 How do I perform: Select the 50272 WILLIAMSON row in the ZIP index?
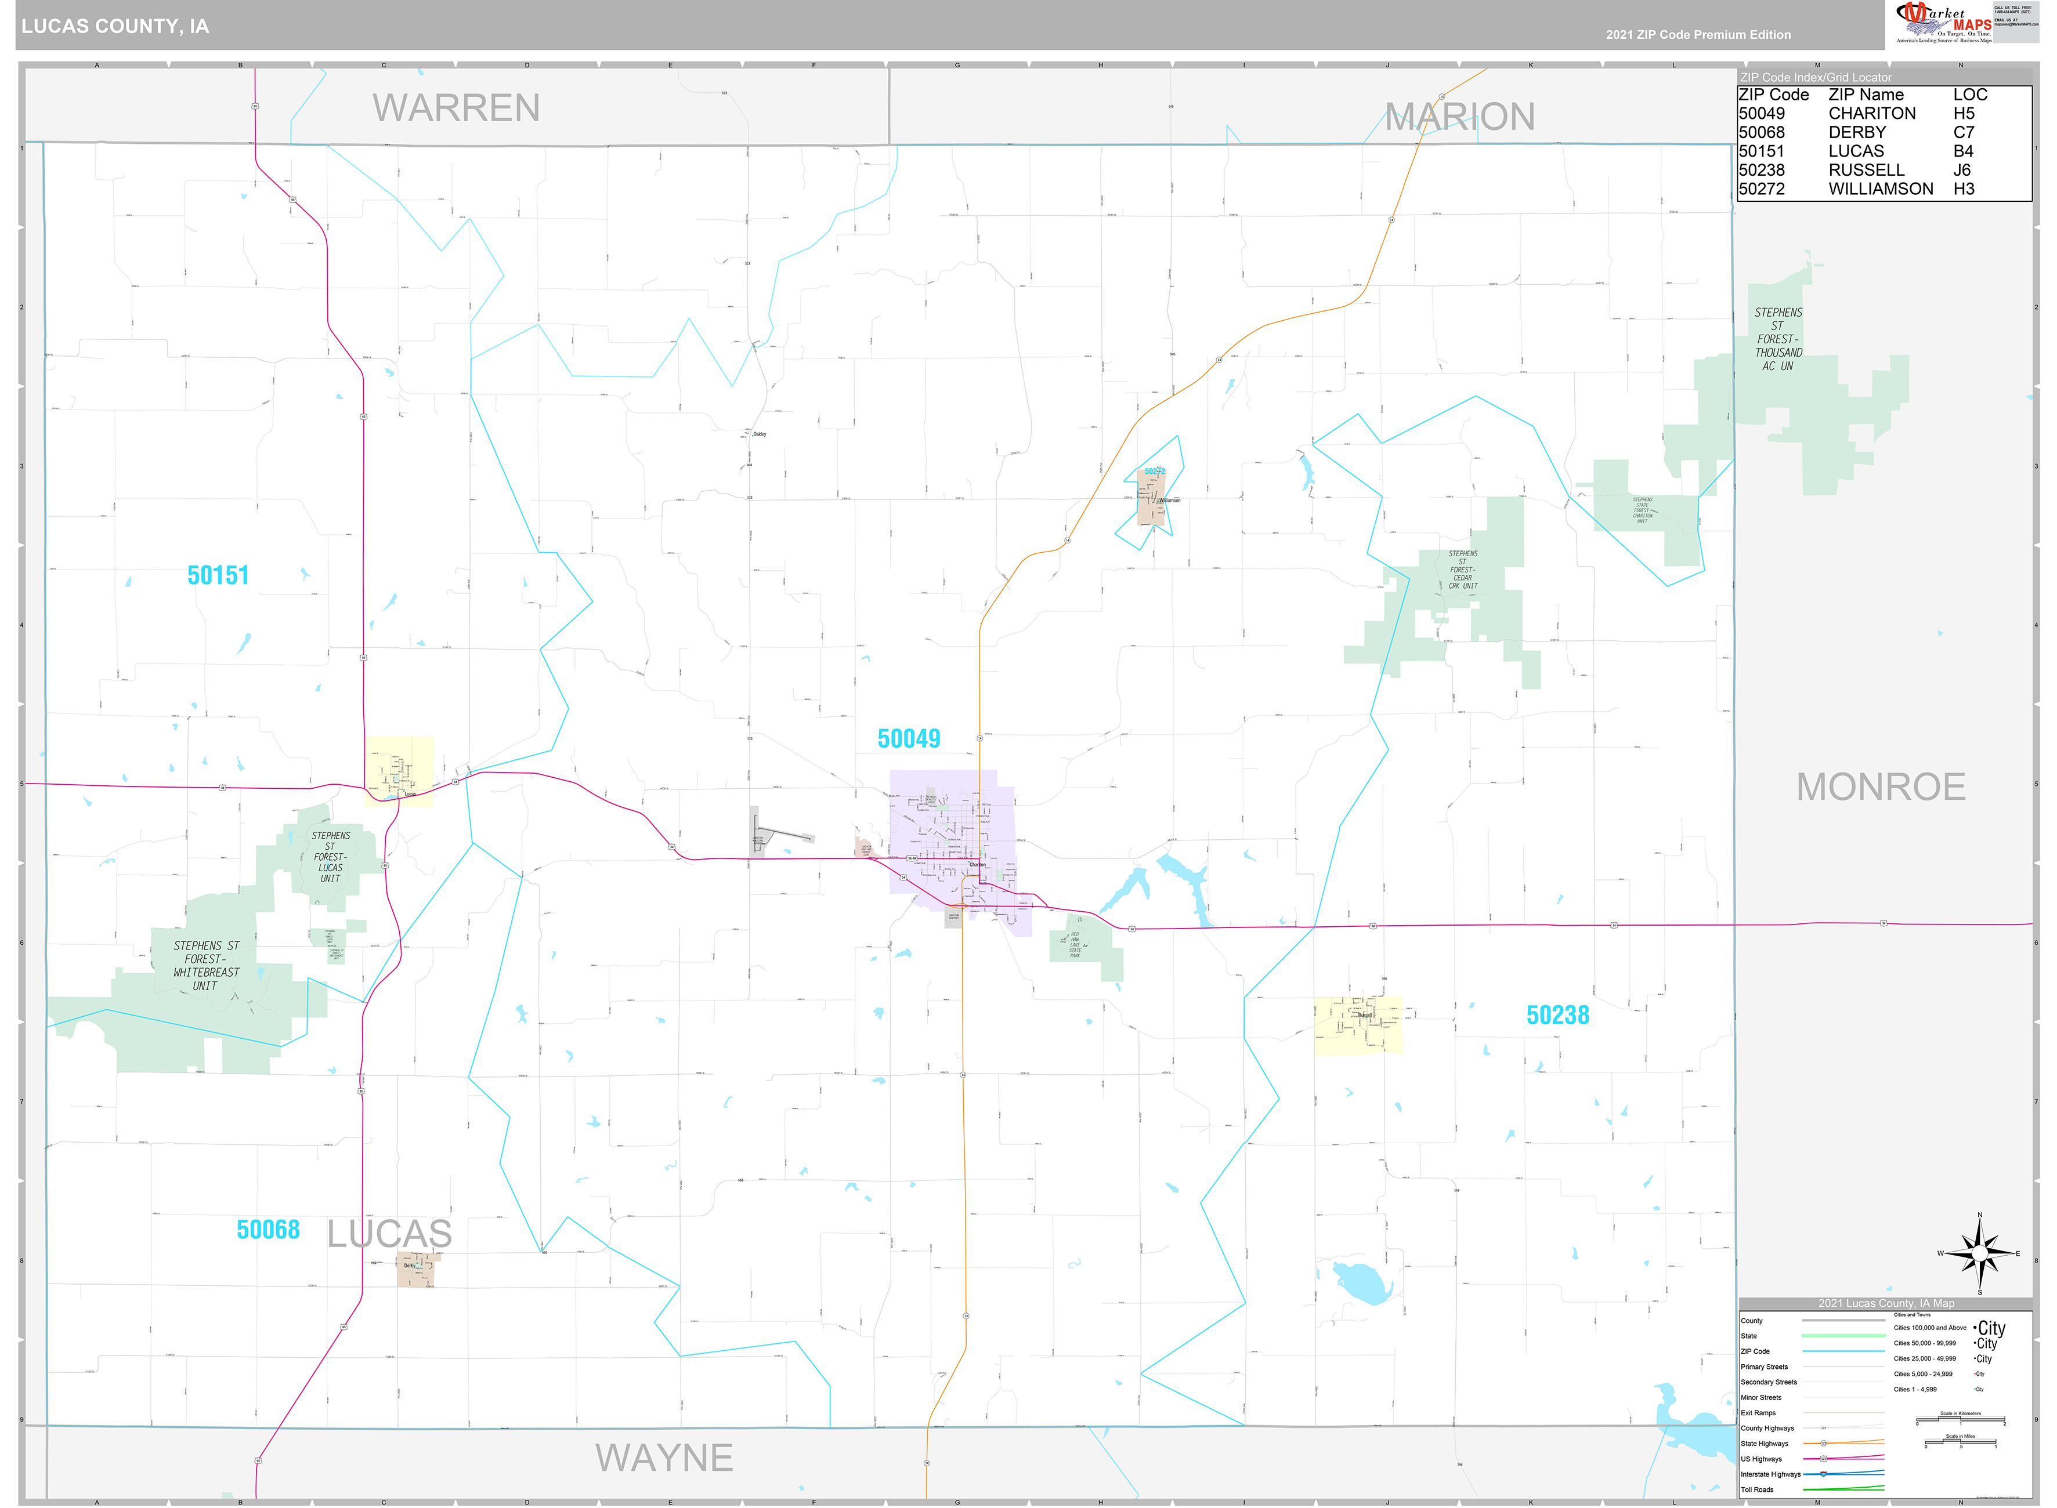(1881, 189)
